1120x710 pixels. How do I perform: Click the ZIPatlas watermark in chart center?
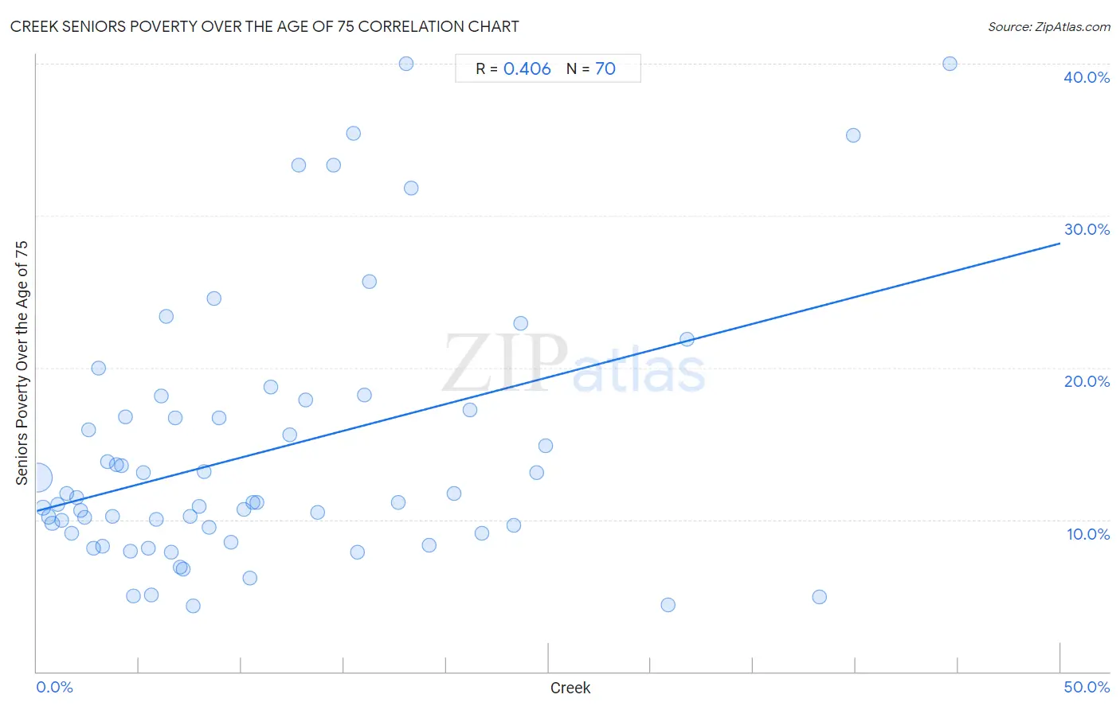574,364
